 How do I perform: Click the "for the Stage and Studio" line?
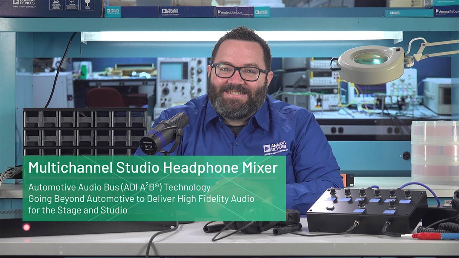[78, 210]
